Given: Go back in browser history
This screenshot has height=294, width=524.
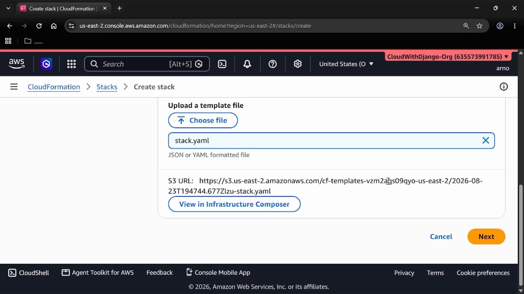Looking at the screenshot, I should point(10,26).
